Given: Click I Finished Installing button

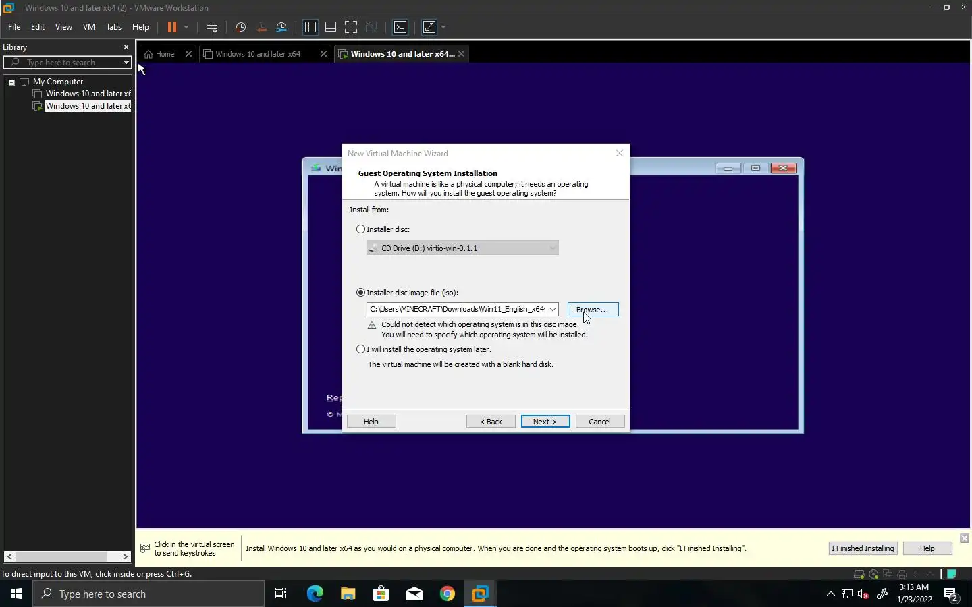Looking at the screenshot, I should tap(863, 548).
